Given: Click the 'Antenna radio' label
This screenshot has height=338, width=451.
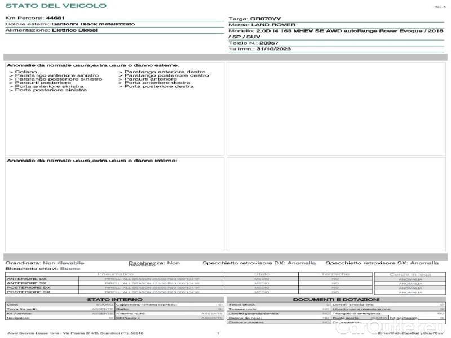Looking at the screenshot, I should pyautogui.click(x=131, y=314).
